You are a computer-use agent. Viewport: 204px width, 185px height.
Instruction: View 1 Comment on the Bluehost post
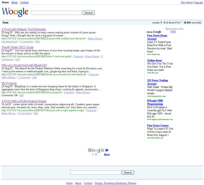[x=24, y=77]
